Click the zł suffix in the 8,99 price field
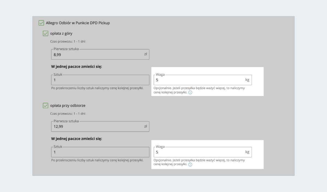 click(146, 54)
